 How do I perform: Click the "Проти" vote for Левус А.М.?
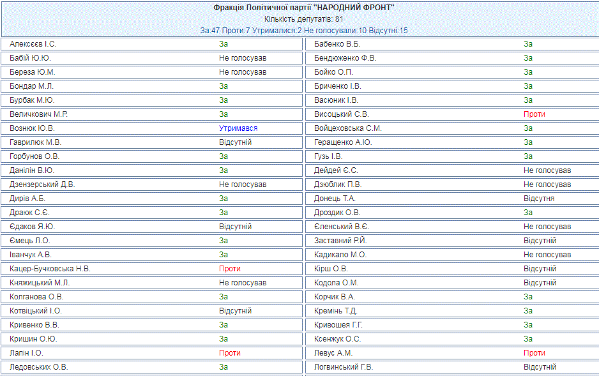[535, 353]
